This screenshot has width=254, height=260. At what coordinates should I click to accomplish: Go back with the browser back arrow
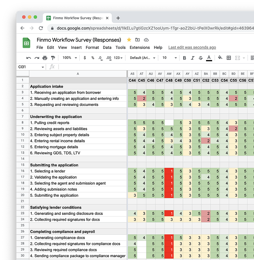point(22,28)
